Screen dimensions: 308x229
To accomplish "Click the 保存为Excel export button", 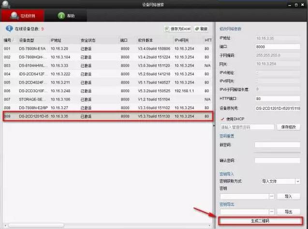I will (x=178, y=29).
